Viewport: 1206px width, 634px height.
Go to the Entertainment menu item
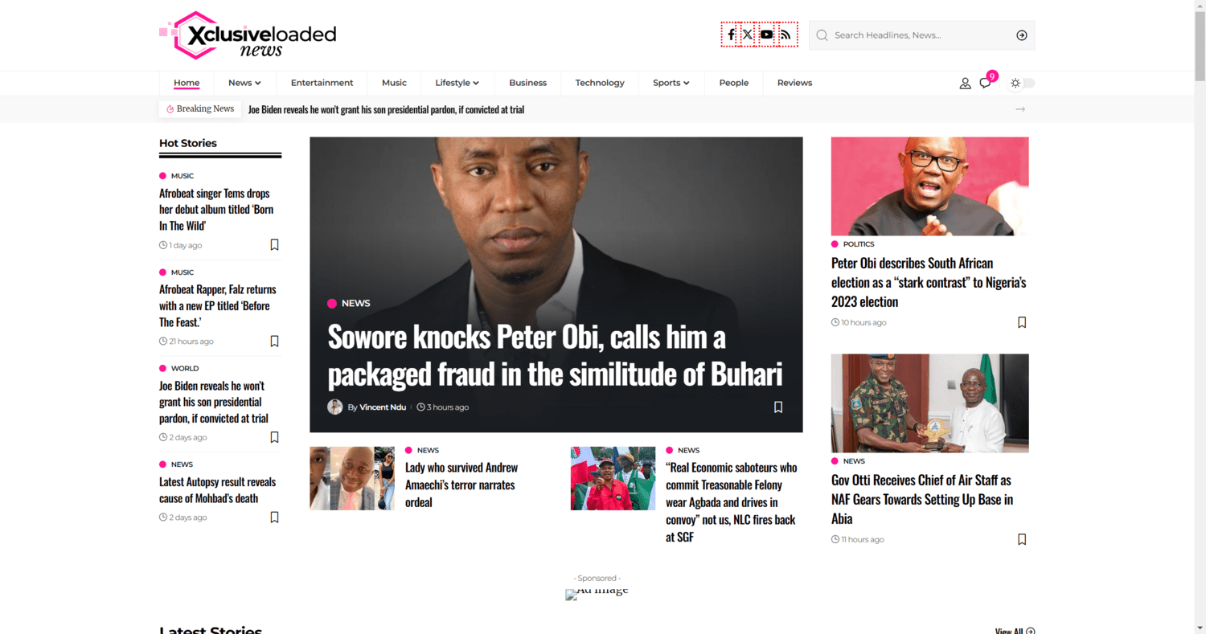[x=322, y=83]
